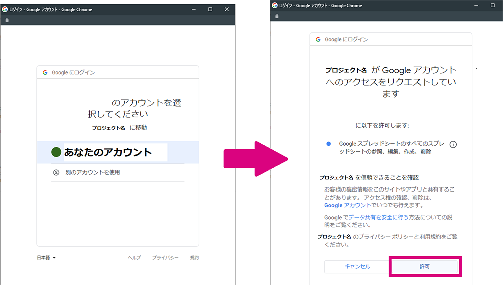Click the Chrome favicon in right window title bar
This screenshot has width=503, height=285.
tap(275, 5)
